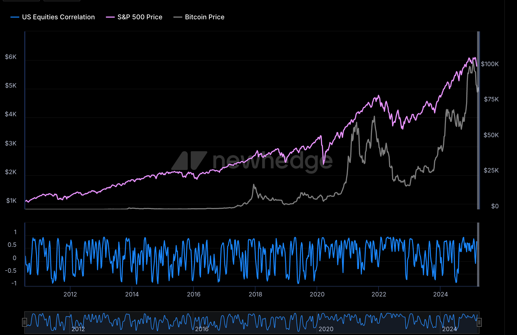Grab the left handle of the range navigator
Image resolution: width=517 pixels, height=335 pixels.
[25, 322]
